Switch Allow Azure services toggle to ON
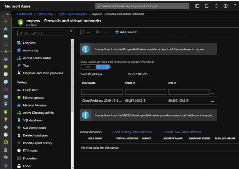 click(x=88, y=67)
